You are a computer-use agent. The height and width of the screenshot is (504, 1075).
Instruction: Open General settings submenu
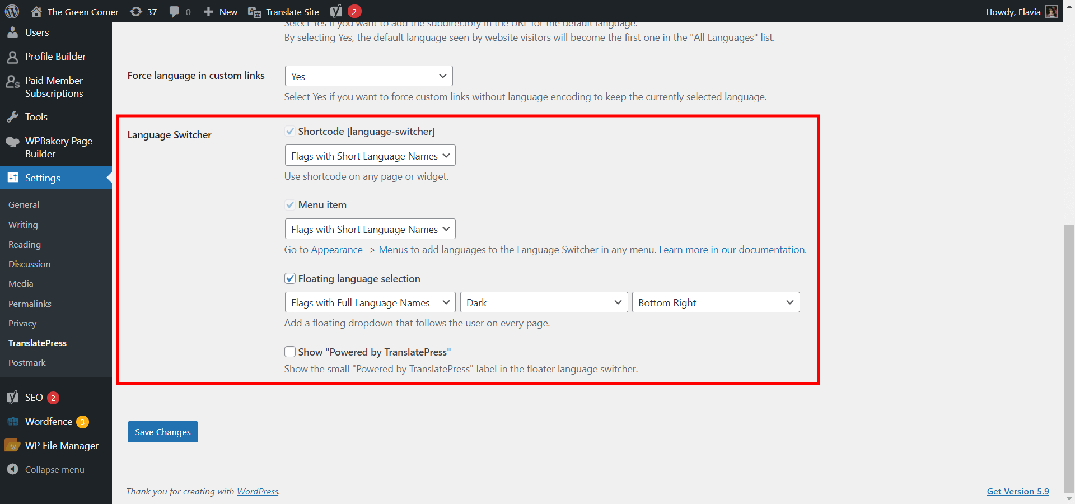click(x=24, y=205)
